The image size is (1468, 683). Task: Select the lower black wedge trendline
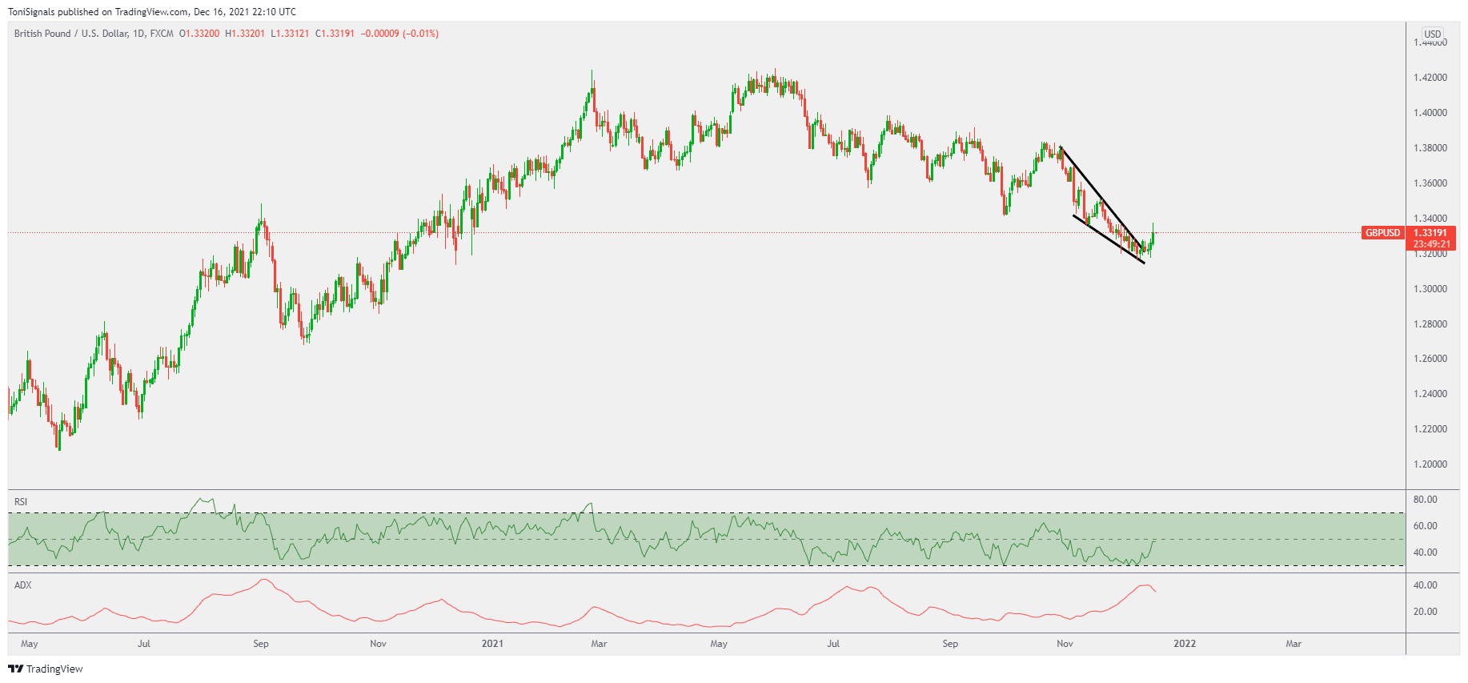pos(1109,239)
